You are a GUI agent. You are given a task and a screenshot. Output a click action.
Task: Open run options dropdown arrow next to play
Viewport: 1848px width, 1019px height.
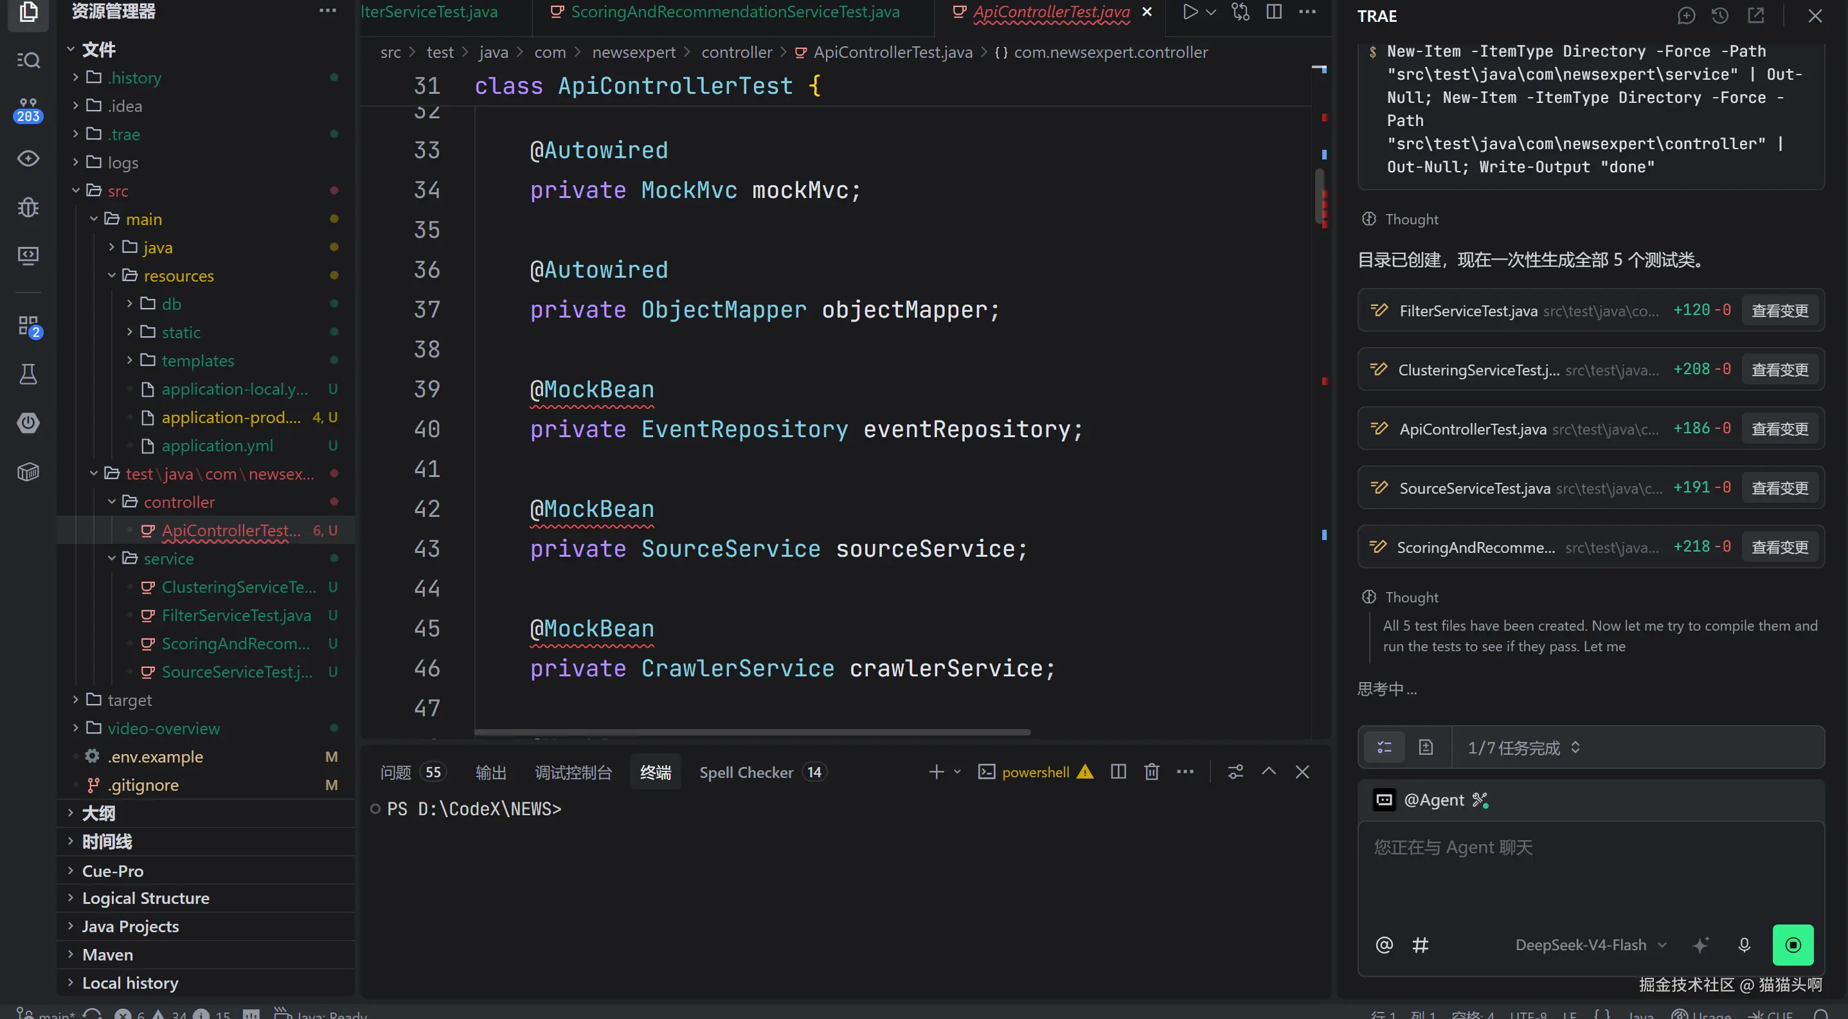pos(1211,12)
